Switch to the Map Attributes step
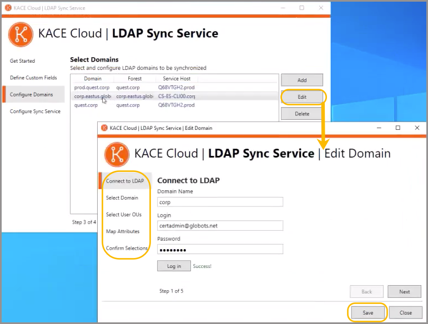 click(x=123, y=231)
